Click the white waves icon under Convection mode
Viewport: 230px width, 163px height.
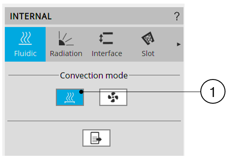coord(70,98)
